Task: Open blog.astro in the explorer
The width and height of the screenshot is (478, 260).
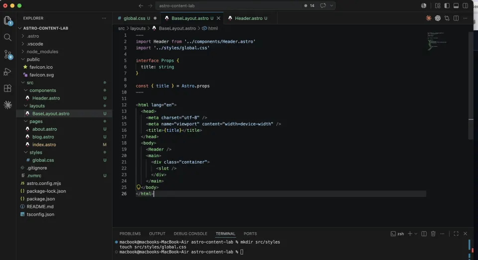Action: [x=64, y=137]
